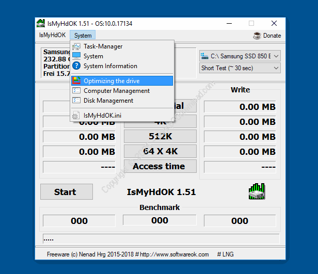Click the IsMyHdOK.ini gear file icon

click(76, 116)
